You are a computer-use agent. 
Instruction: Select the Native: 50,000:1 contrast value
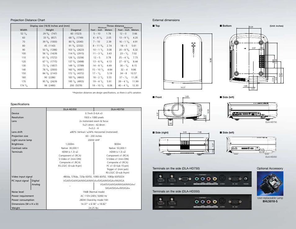click(x=117, y=148)
